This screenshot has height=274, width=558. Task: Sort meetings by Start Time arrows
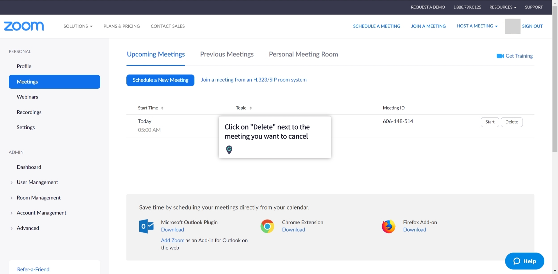(162, 108)
